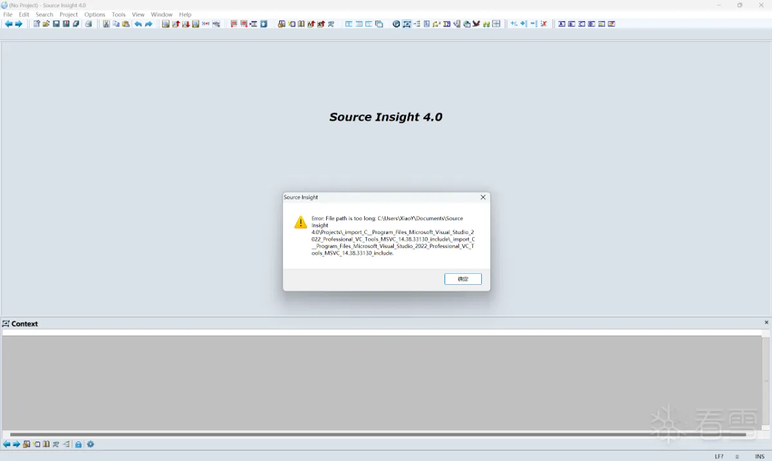Click the Go Back arrow in main toolbar
The height and width of the screenshot is (461, 772).
(8, 24)
